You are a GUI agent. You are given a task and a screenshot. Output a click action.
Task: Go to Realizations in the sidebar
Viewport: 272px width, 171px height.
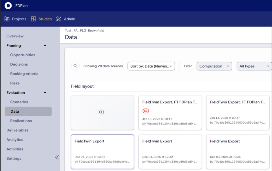21,121
